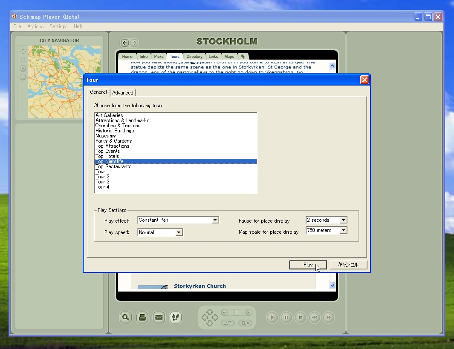Click the rectangle/circle view toggle button
This screenshot has height=349, width=454.
pyautogui.click(x=245, y=323)
